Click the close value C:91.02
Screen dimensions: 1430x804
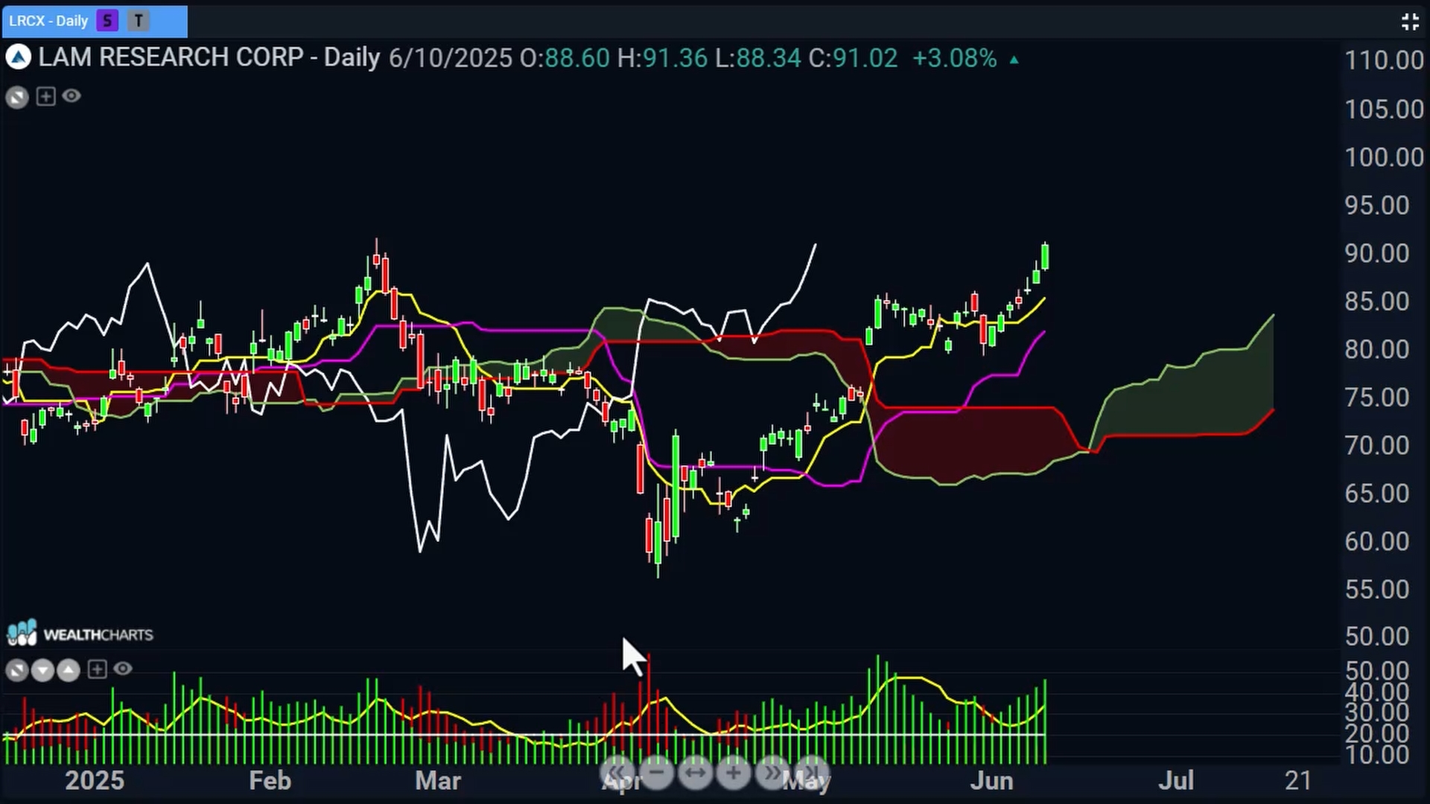point(853,58)
